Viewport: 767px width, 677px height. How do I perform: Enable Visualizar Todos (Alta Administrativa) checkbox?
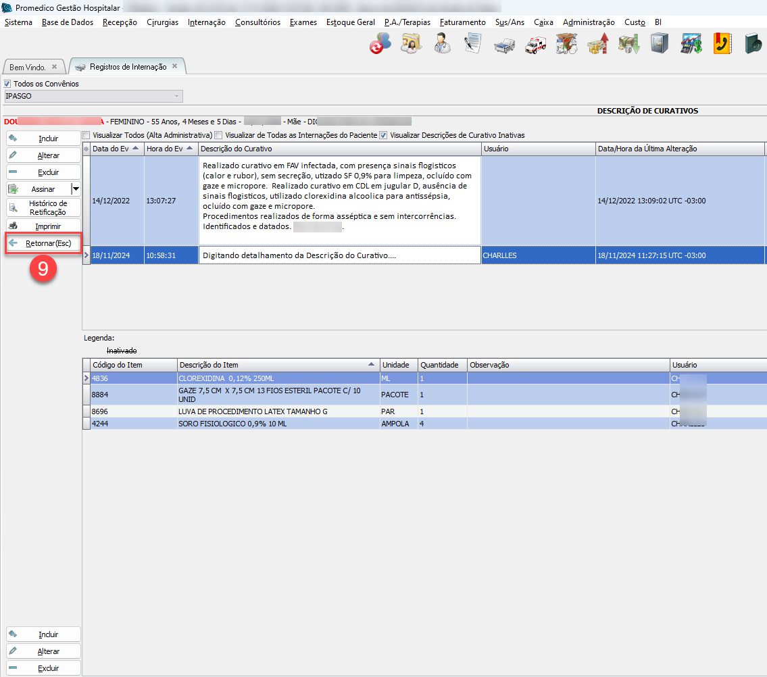[86, 135]
